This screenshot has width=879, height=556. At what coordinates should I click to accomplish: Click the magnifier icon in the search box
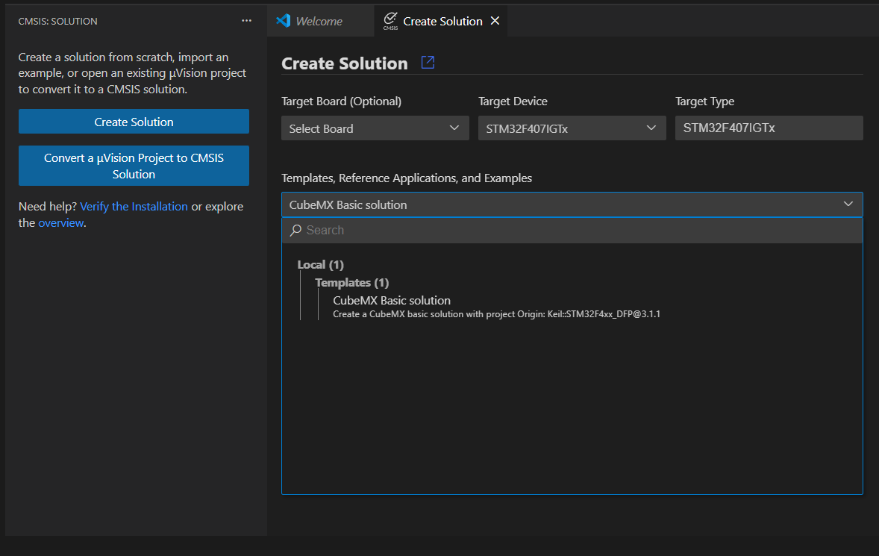[x=295, y=230]
